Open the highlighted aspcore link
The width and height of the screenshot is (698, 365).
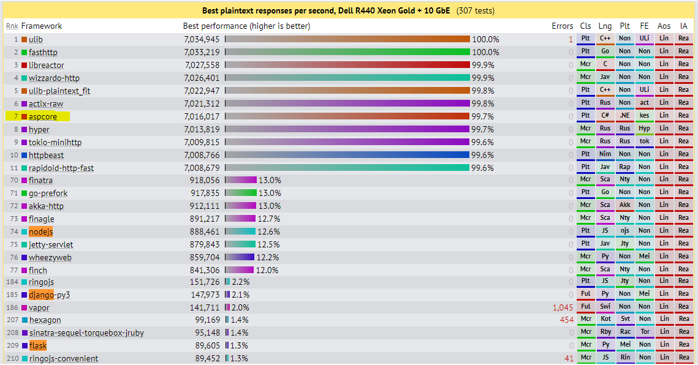click(43, 116)
